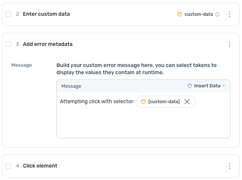The image size is (242, 180).
Task: Click the plug icon on Insert Data
Action: (x=190, y=86)
